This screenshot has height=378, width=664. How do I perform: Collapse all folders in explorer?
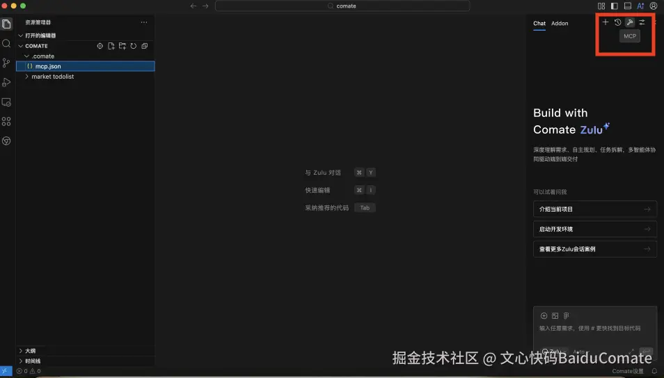pyautogui.click(x=144, y=46)
